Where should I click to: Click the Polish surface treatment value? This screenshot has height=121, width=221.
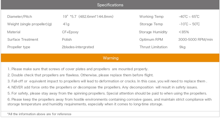pos(67,40)
